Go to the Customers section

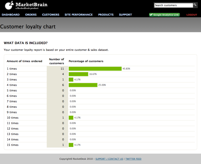click(51, 15)
